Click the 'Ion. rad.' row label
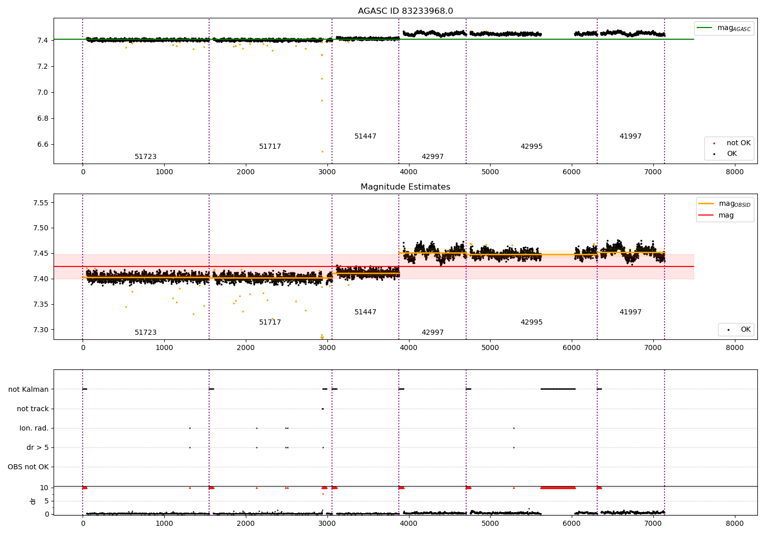 coord(34,428)
